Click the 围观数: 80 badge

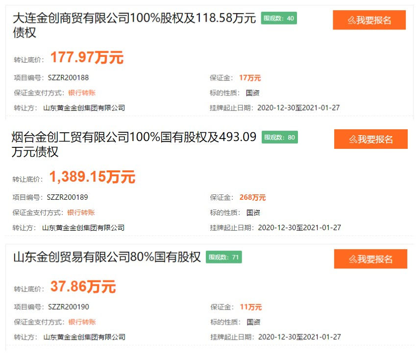280,138
